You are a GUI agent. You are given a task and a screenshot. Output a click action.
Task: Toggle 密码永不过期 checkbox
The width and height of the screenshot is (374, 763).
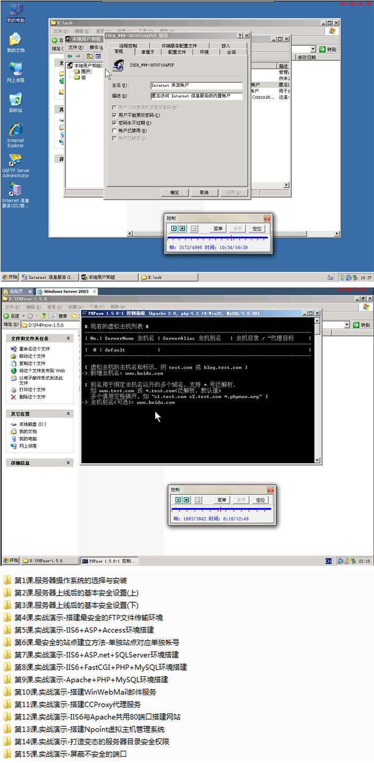[114, 123]
